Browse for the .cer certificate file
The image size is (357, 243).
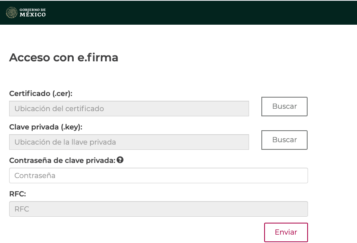pyautogui.click(x=284, y=106)
